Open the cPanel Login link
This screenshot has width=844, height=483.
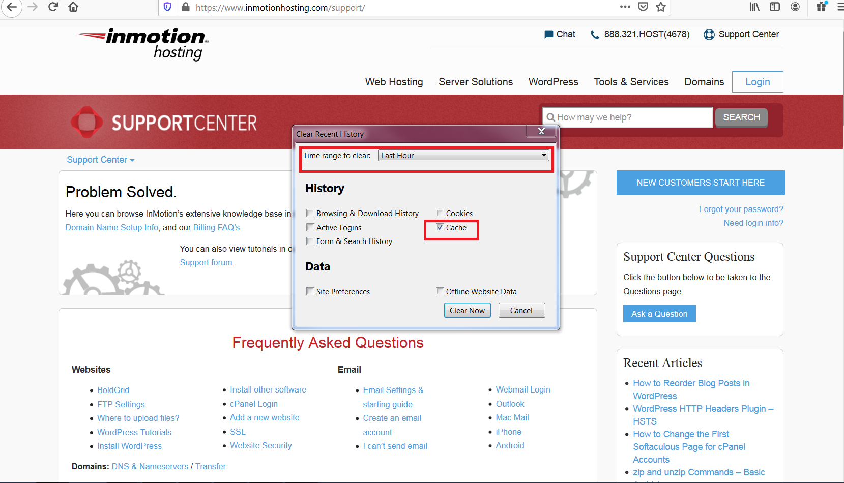point(254,404)
